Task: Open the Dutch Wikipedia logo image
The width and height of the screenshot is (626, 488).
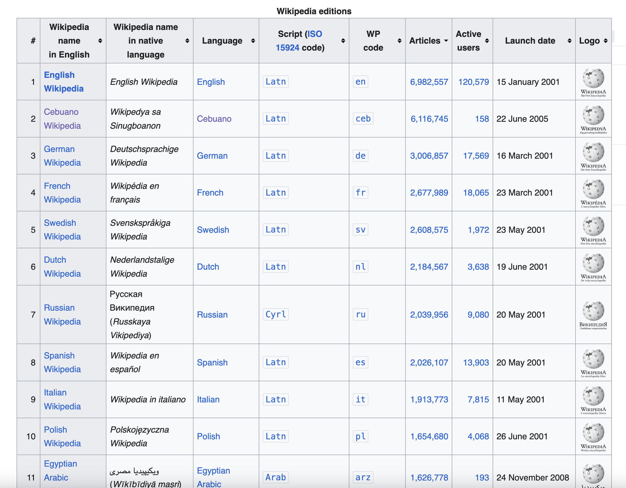Action: 593,266
